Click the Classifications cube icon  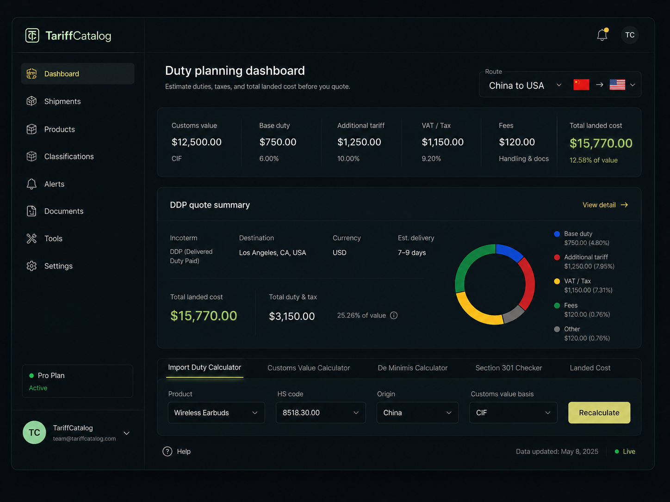click(31, 156)
